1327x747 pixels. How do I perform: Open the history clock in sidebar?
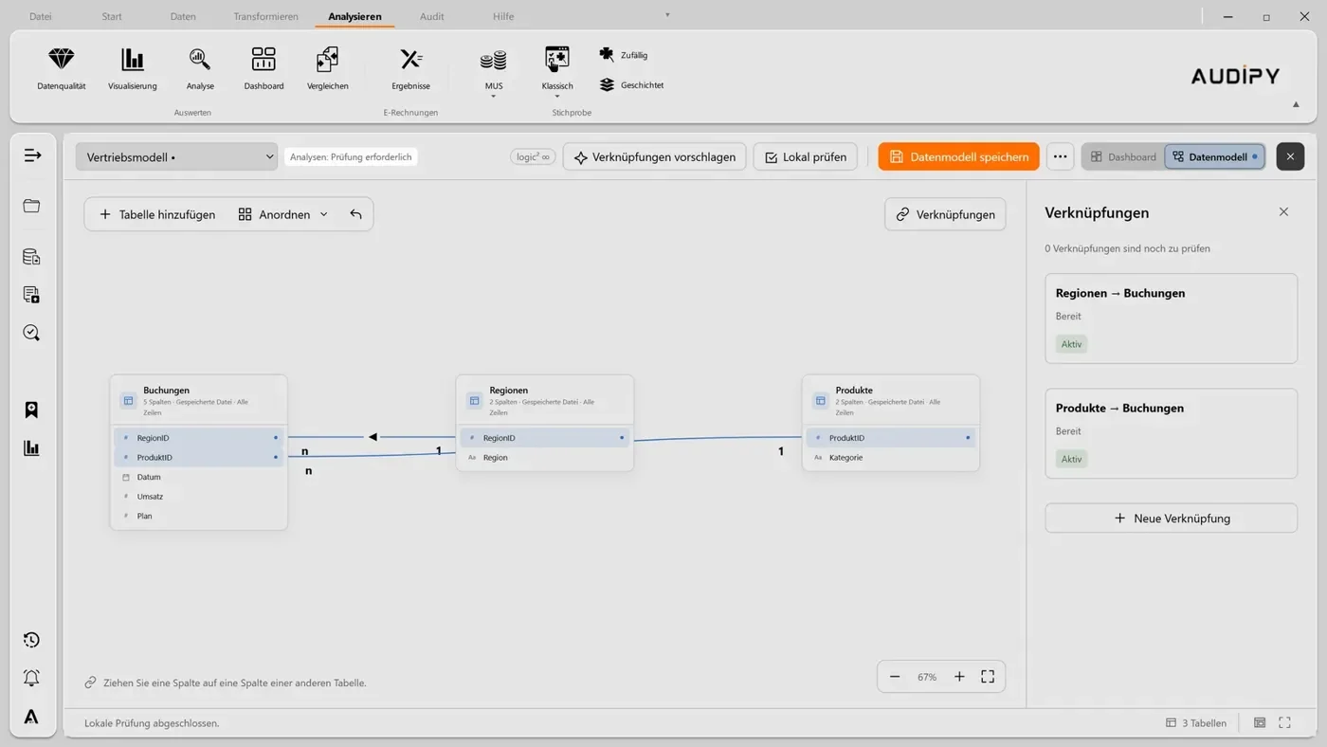(x=32, y=640)
